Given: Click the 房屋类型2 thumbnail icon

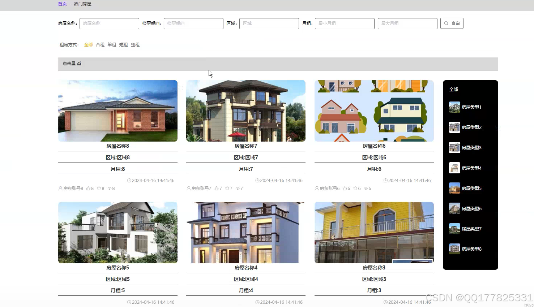Looking at the screenshot, I should coord(454,127).
